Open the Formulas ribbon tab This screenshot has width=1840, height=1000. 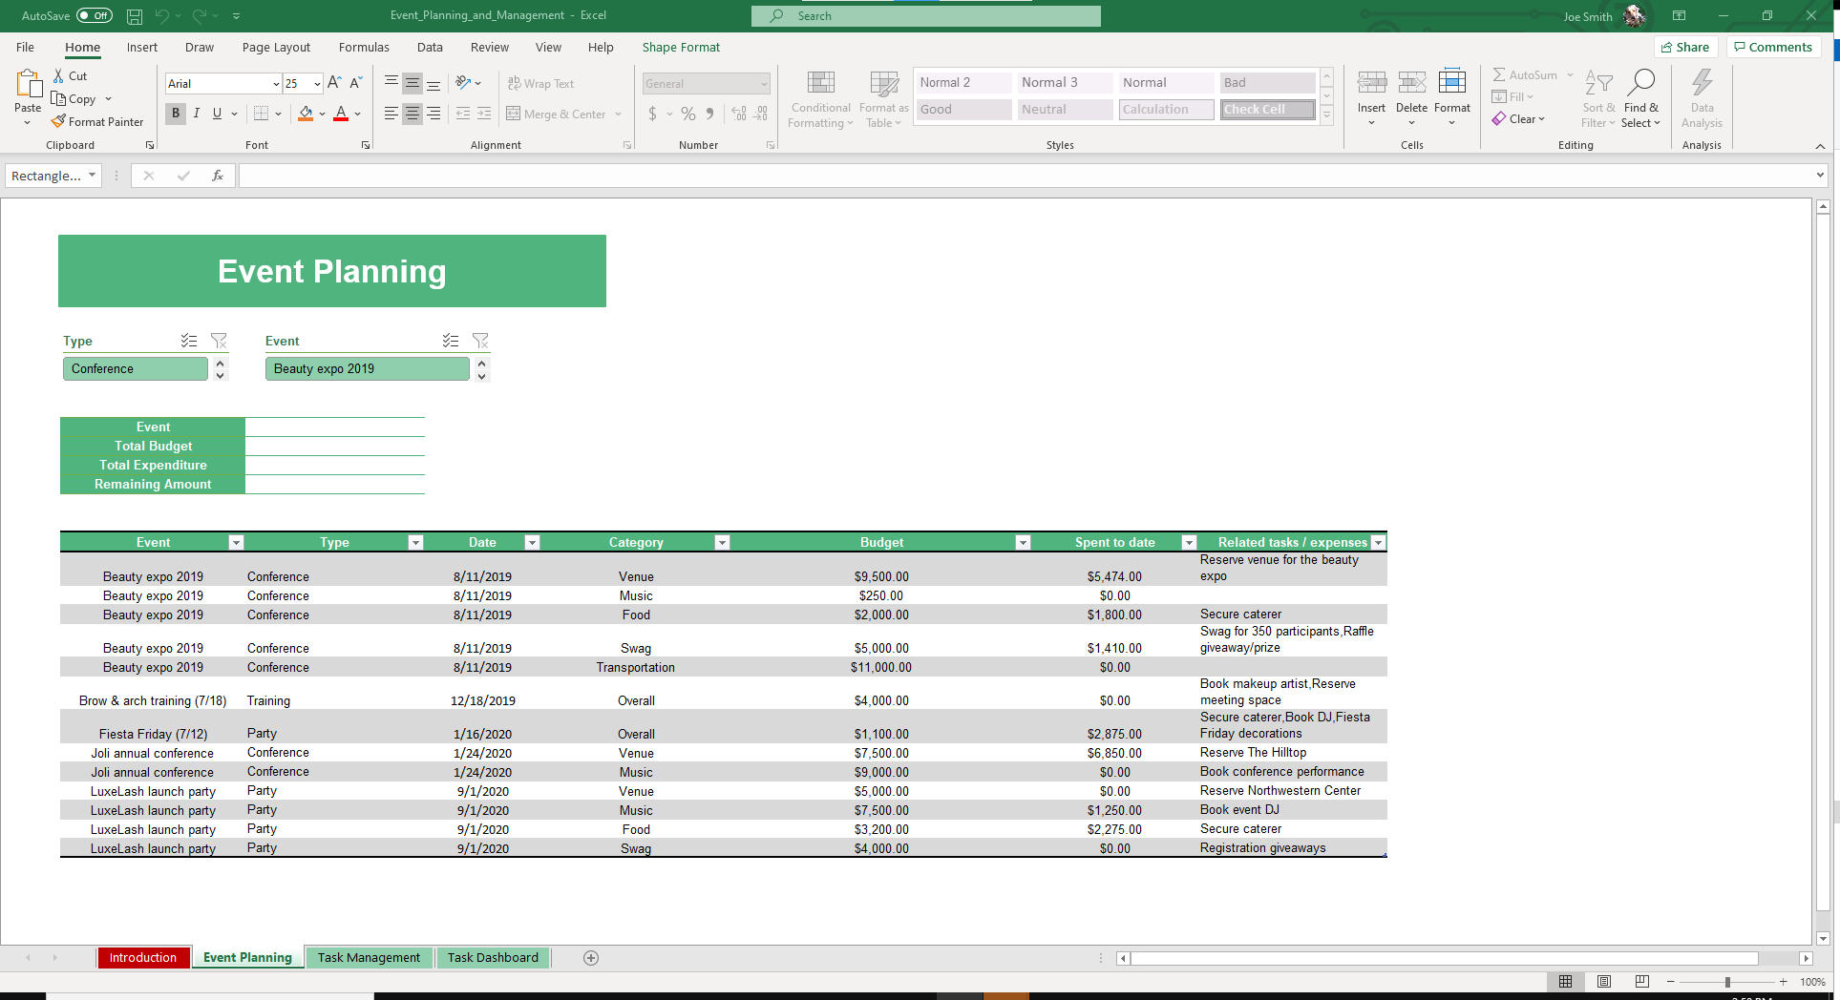click(x=364, y=47)
